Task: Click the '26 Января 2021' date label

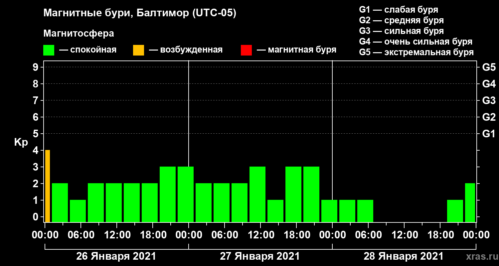Action: [116, 256]
